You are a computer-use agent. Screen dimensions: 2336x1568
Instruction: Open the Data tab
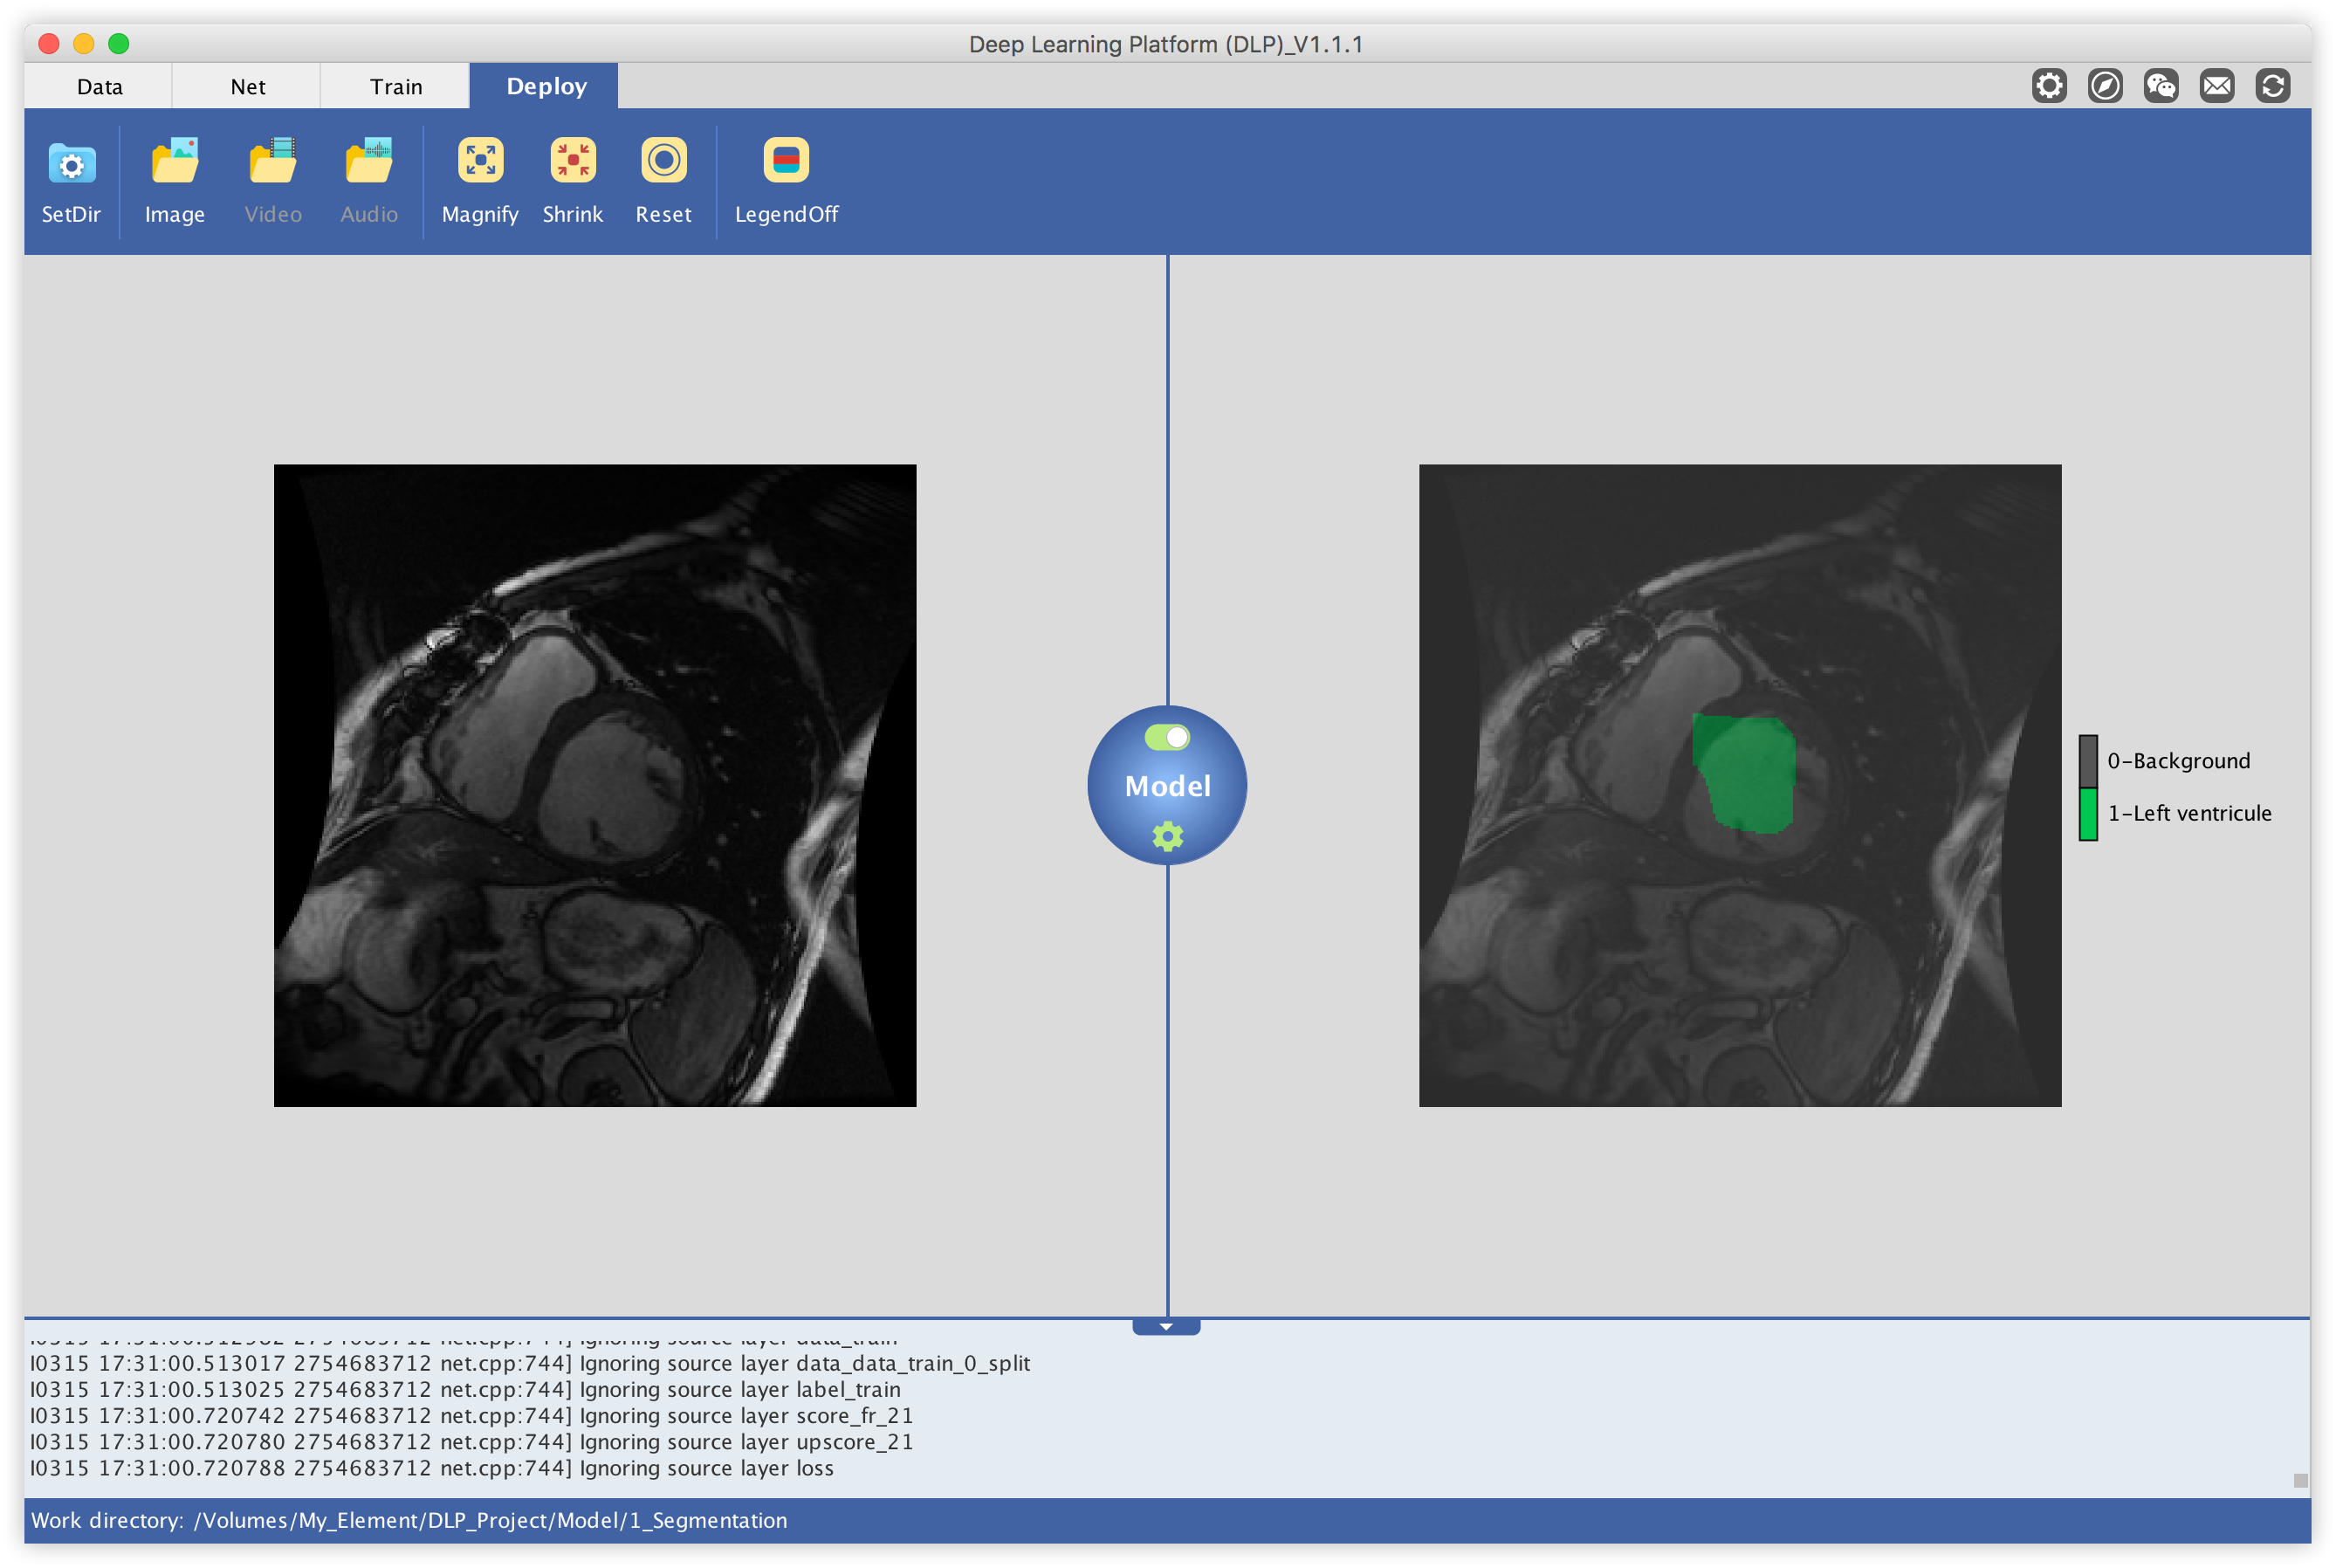pyautogui.click(x=99, y=87)
